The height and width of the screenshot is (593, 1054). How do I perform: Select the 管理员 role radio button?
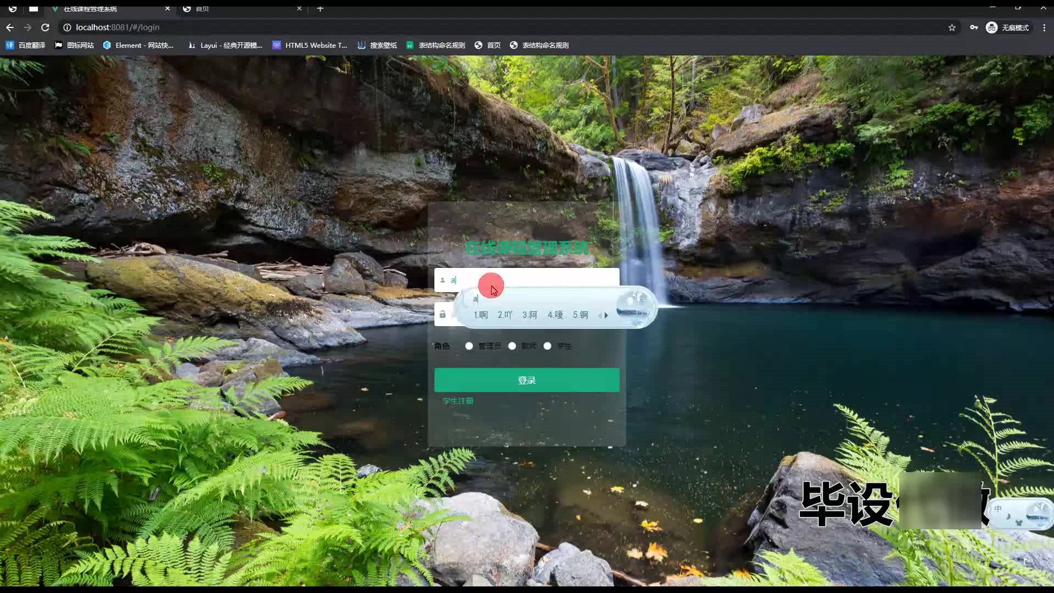tap(469, 346)
